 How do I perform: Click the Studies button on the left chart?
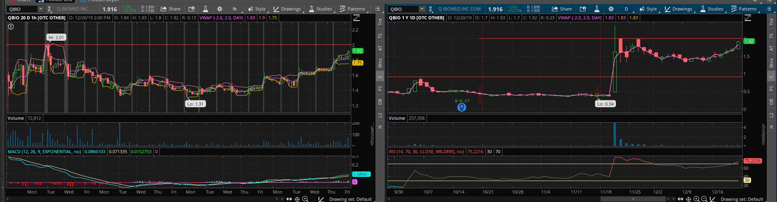[x=321, y=9]
